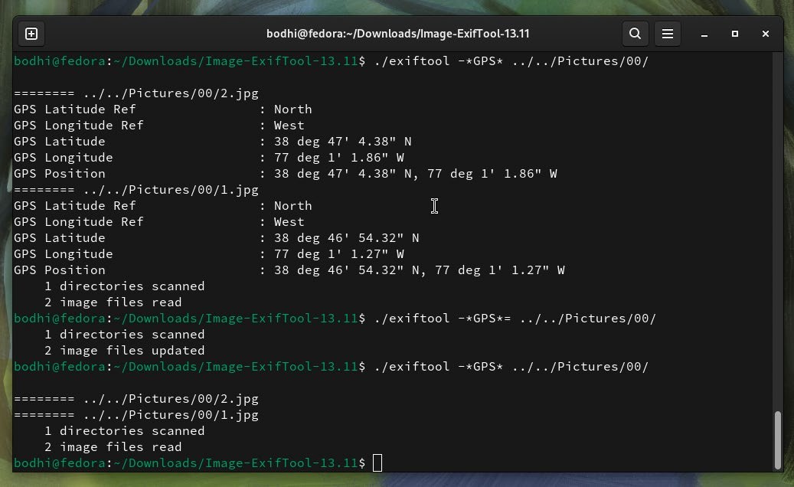Image resolution: width=794 pixels, height=487 pixels.
Task: Open the terminal search tool
Action: (635, 34)
